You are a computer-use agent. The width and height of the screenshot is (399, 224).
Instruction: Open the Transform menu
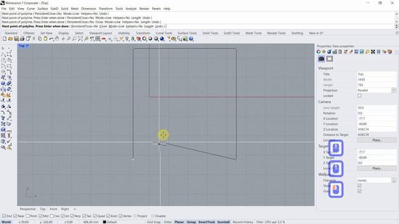click(105, 9)
